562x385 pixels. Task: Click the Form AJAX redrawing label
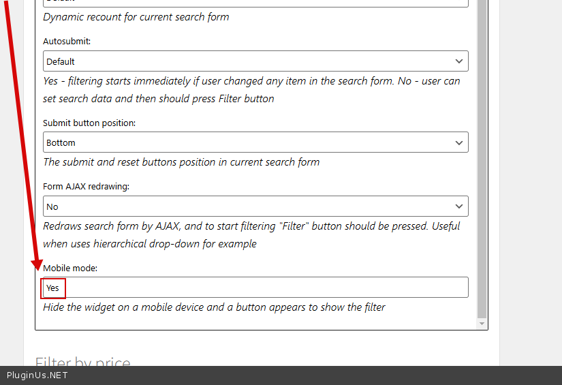(86, 187)
